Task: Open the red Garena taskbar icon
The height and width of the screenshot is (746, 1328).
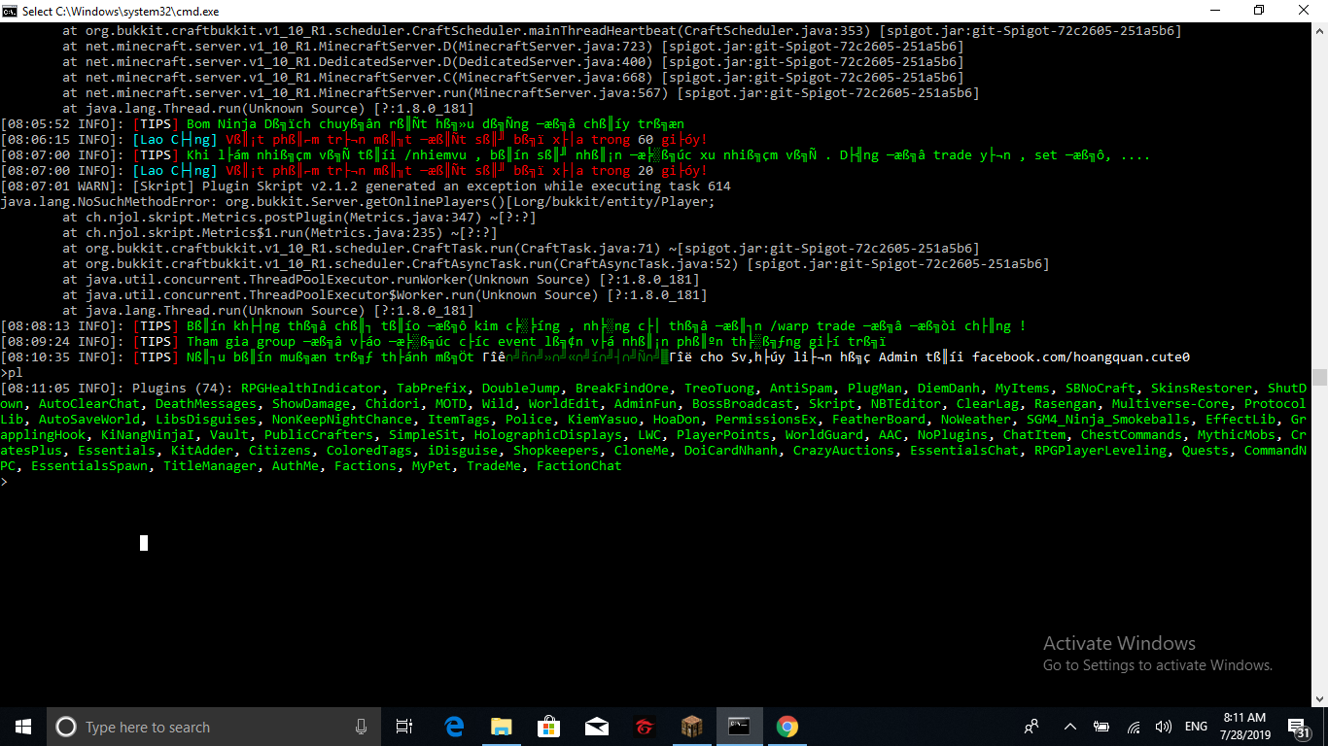Action: click(x=644, y=727)
